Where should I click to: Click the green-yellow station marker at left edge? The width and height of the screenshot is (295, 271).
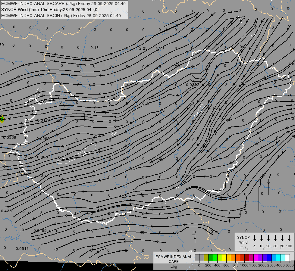click(x=2, y=119)
